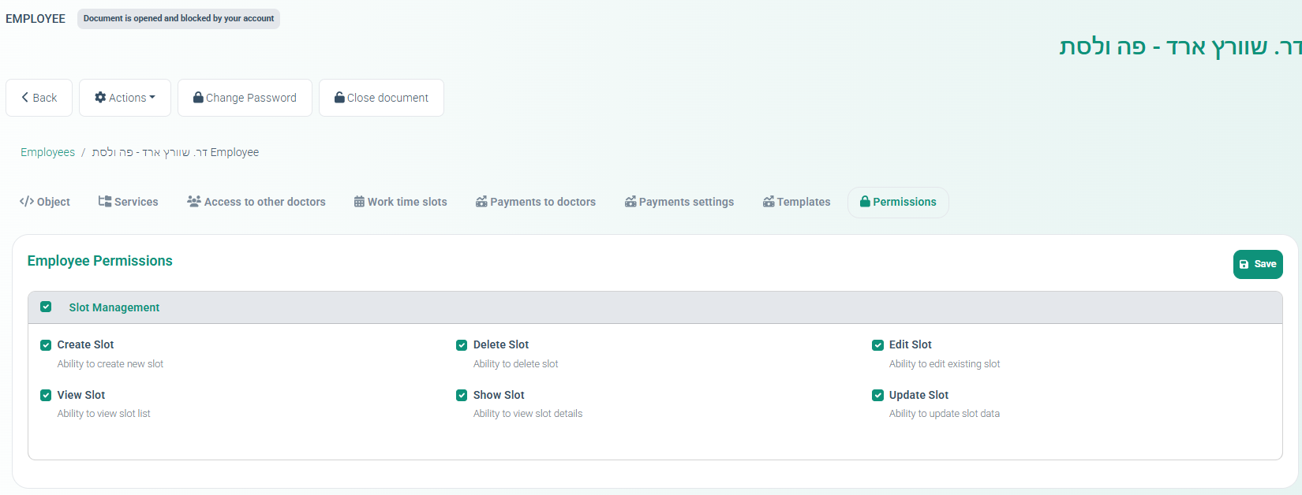Image resolution: width=1302 pixels, height=495 pixels.
Task: Click the unlock icon on Close document
Action: pos(339,98)
